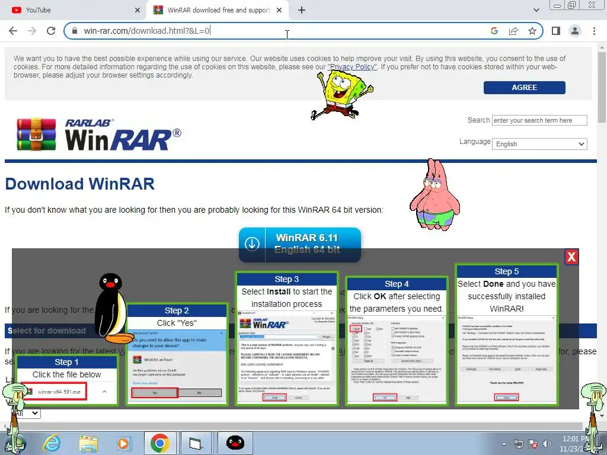Viewport: 607px width, 455px height.
Task: Click the Google icon in address bar
Action: point(494,31)
